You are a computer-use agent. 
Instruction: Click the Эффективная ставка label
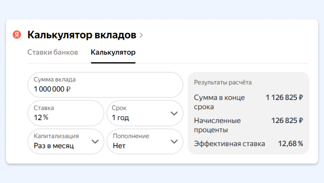point(229,144)
